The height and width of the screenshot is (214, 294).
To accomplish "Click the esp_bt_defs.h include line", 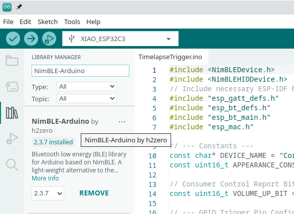I will coord(220,108).
